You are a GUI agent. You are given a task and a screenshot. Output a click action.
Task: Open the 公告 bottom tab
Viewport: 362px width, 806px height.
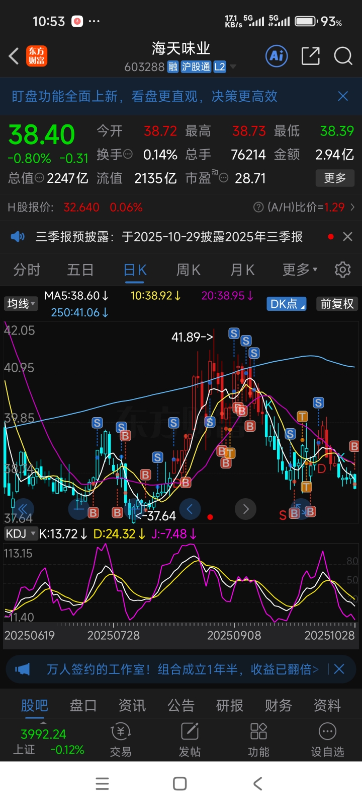click(180, 705)
